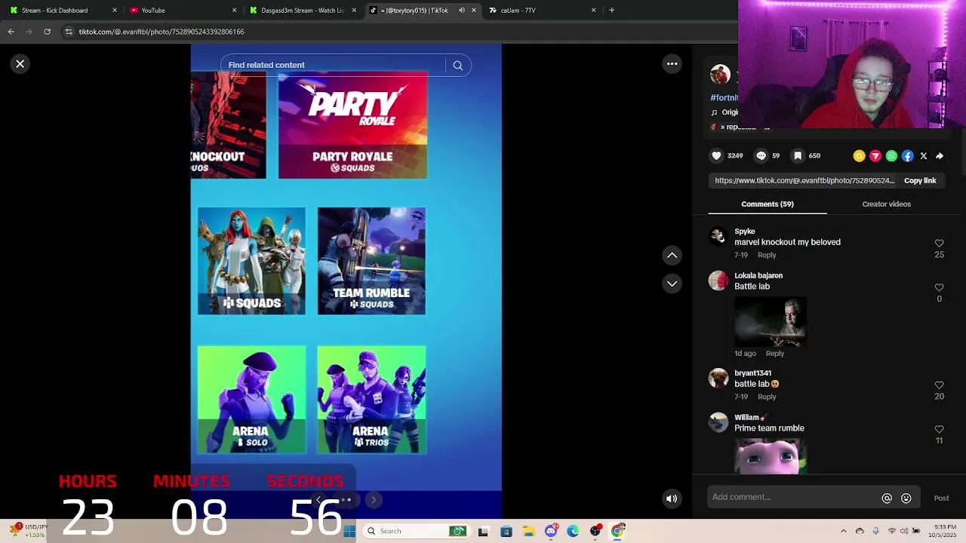The height and width of the screenshot is (543, 966).
Task: Like the post with heart icon
Action: click(x=716, y=156)
